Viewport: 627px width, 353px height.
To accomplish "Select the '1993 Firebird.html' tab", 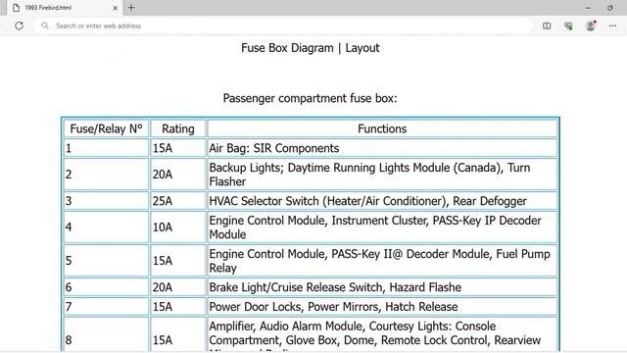I will point(65,8).
